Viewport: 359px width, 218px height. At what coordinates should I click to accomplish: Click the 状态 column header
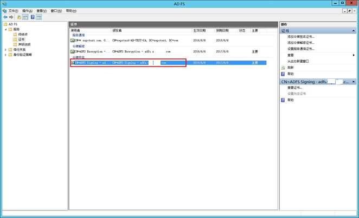(x=242, y=30)
